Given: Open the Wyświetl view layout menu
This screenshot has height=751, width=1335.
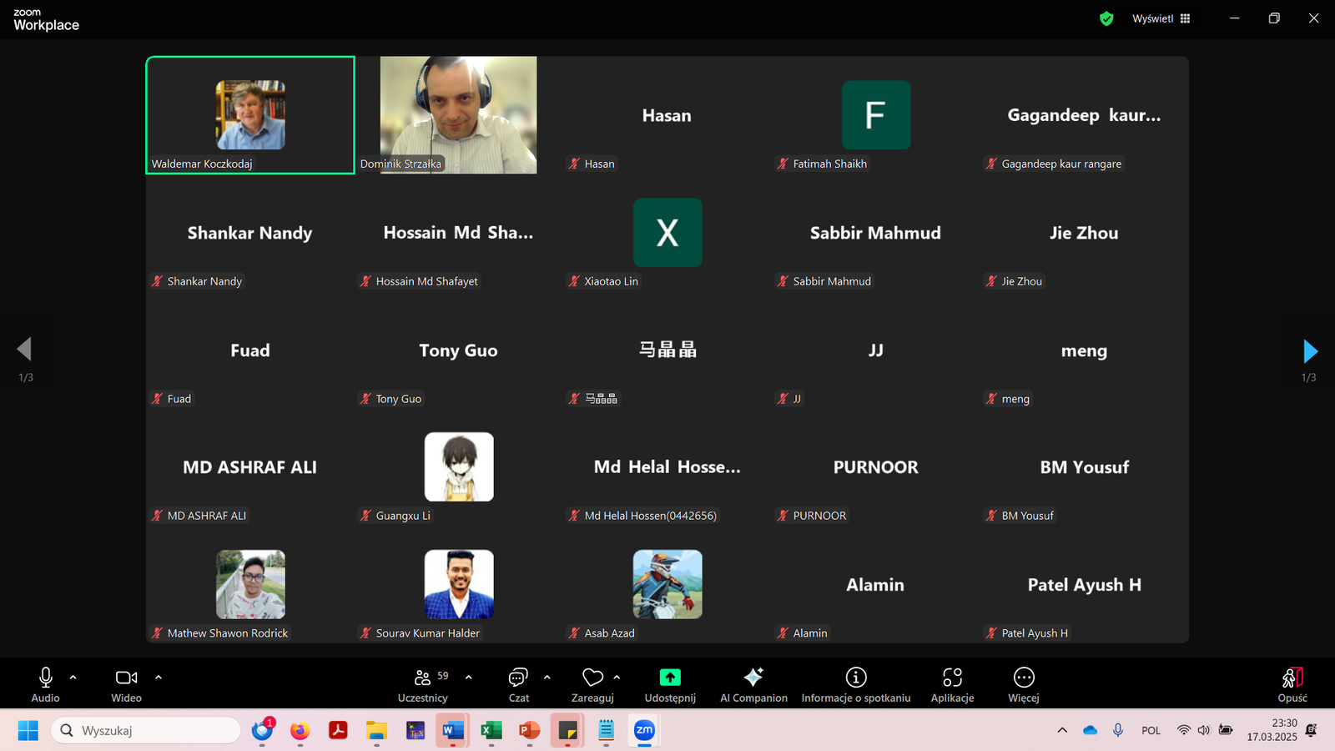Looking at the screenshot, I should tap(1161, 18).
